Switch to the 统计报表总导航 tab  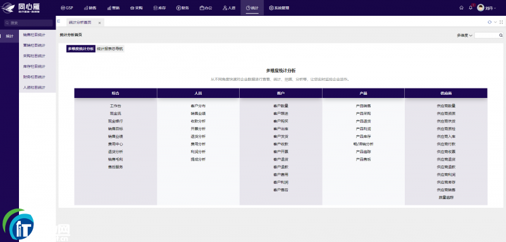pyautogui.click(x=109, y=49)
